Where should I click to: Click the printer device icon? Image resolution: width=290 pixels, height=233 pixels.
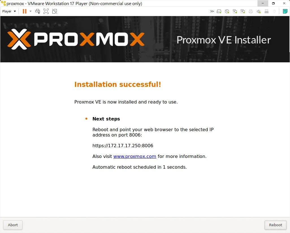(x=251, y=12)
